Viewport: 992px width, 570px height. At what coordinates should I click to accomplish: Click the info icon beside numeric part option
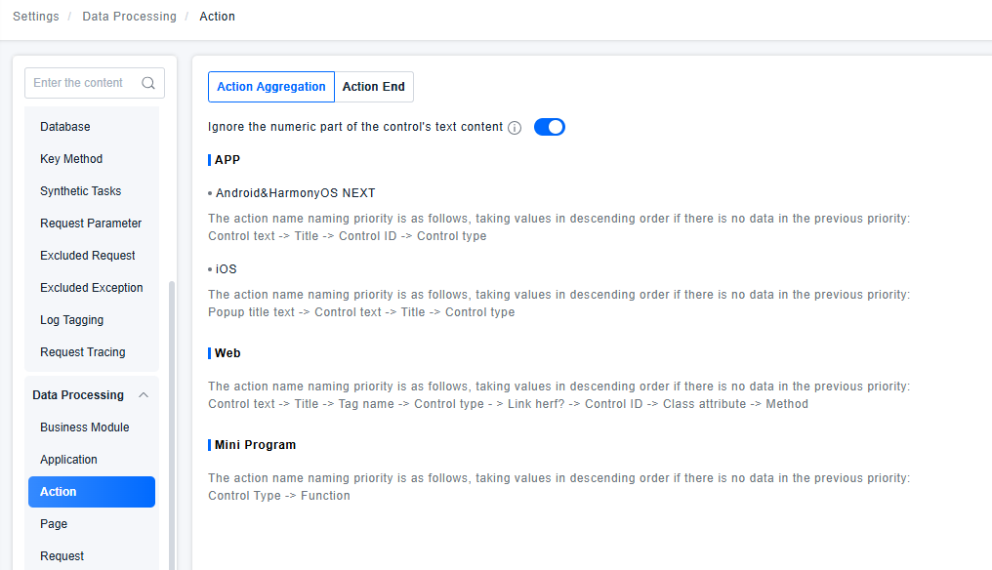pyautogui.click(x=515, y=128)
